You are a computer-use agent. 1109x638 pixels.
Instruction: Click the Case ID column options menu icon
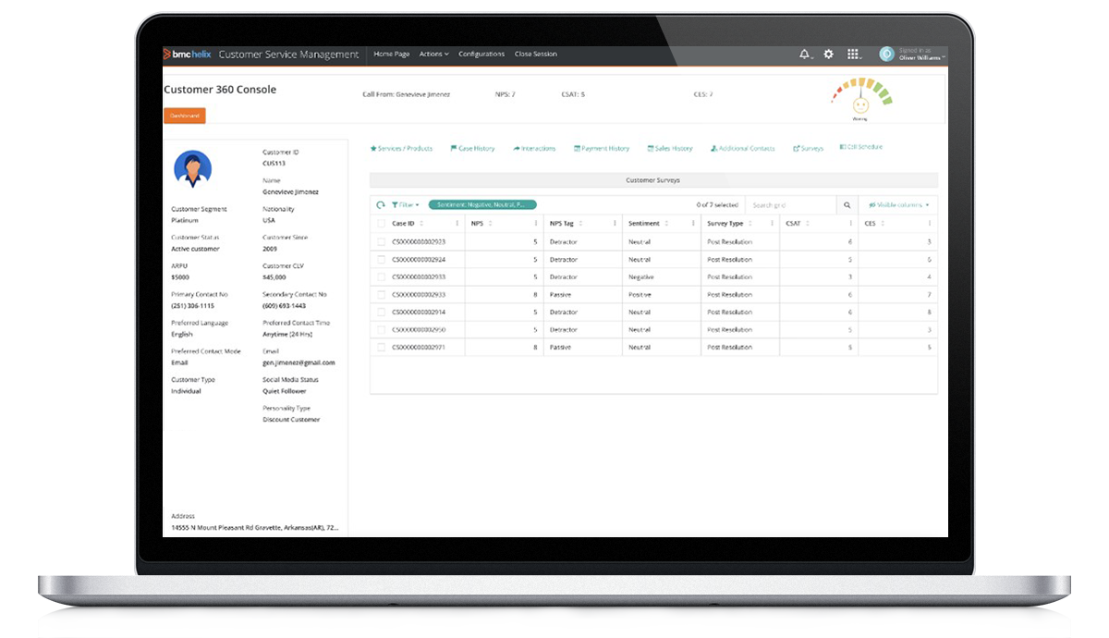click(457, 224)
